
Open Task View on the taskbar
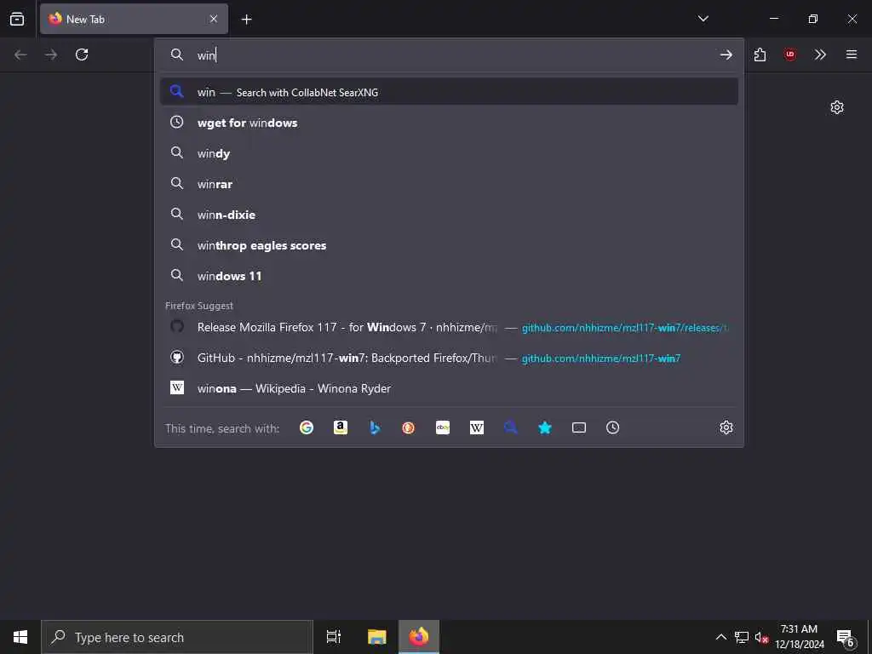(x=334, y=637)
